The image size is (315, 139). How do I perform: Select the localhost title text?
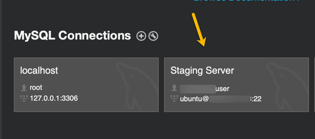[x=39, y=70]
